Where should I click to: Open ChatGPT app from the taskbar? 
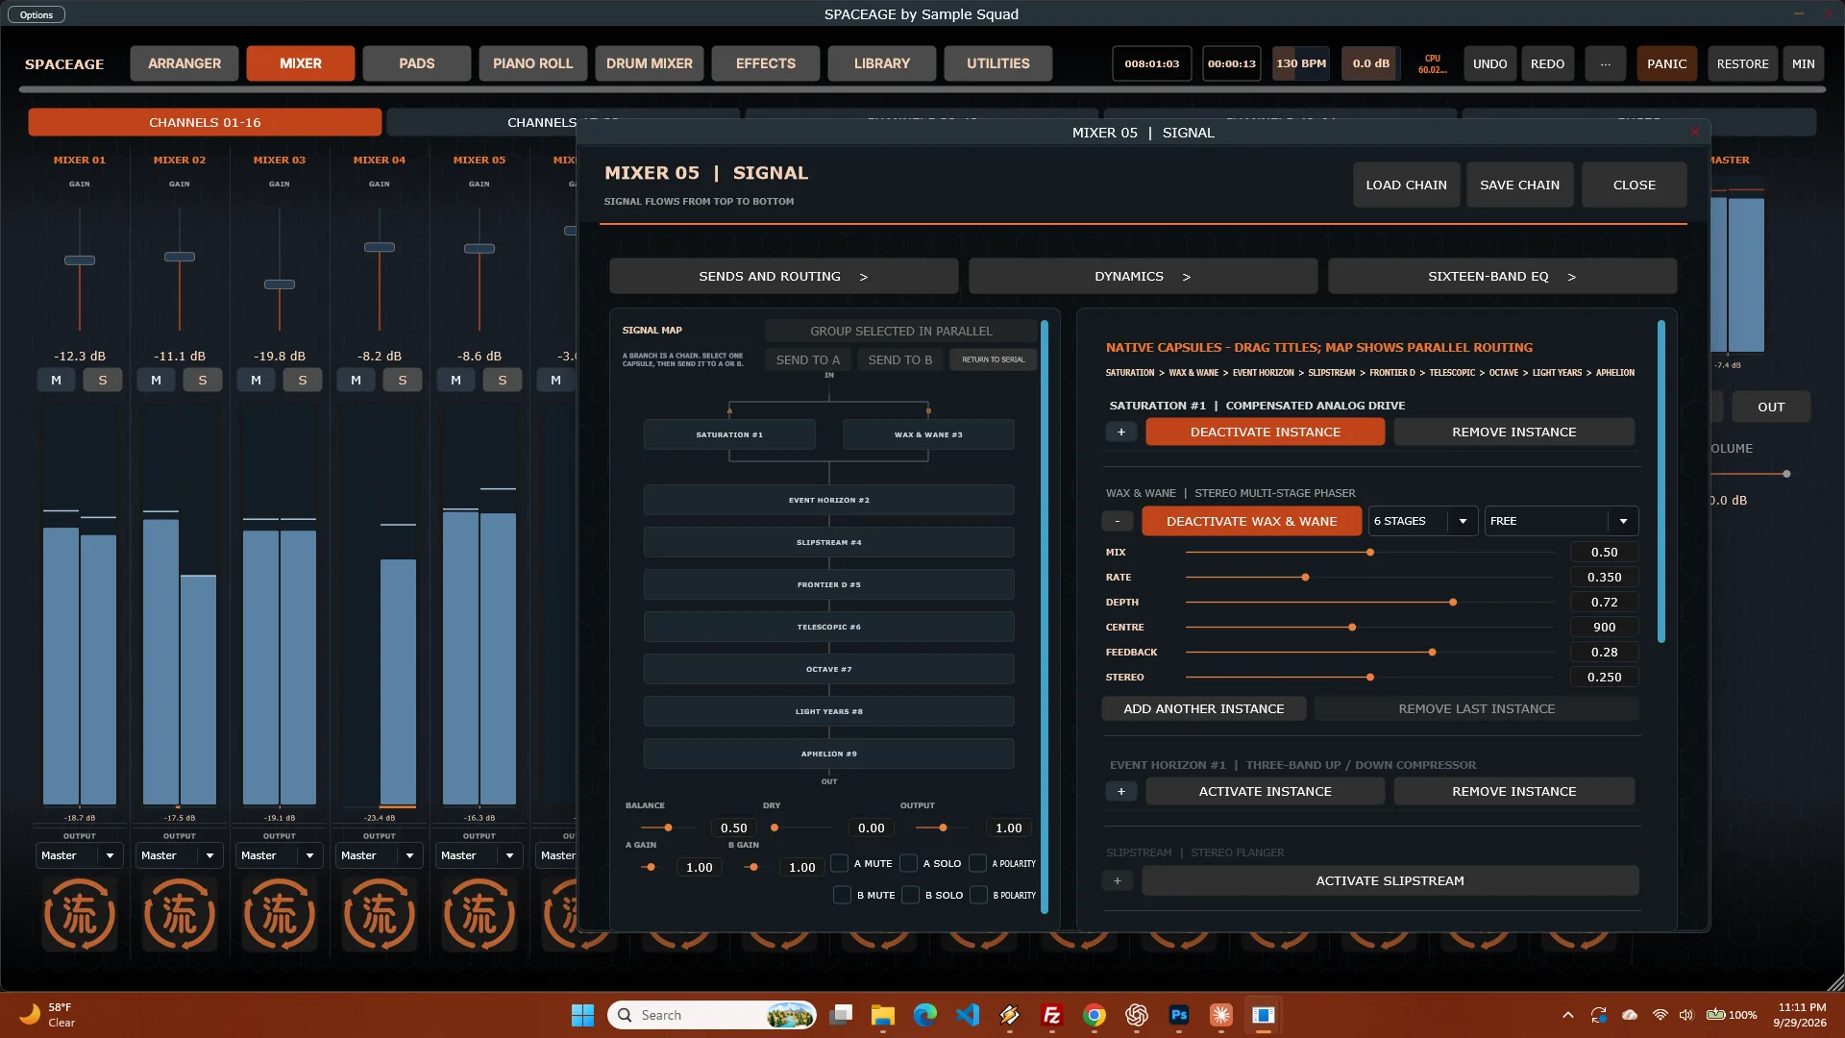pyautogui.click(x=1136, y=1015)
